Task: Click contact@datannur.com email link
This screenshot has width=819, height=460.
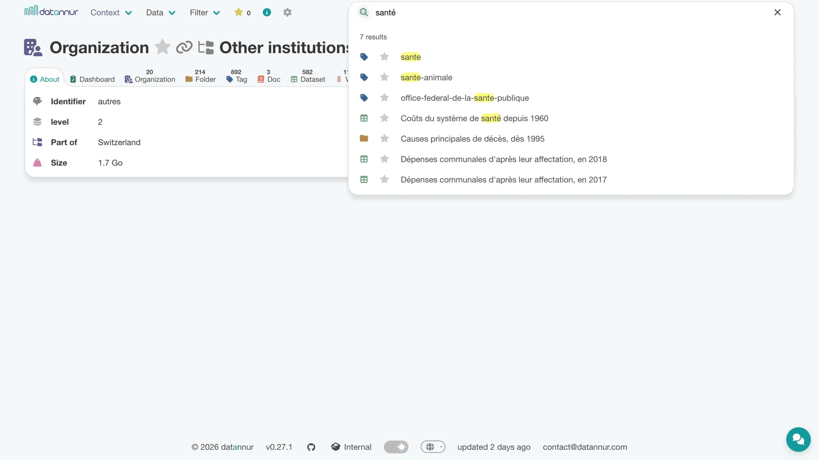Action: pyautogui.click(x=585, y=447)
